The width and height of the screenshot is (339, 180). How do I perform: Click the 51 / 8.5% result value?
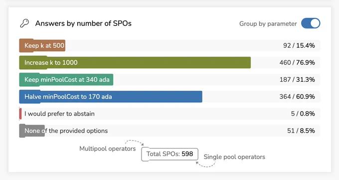click(301, 131)
